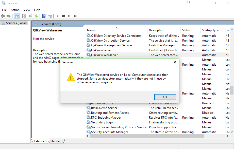Open the View menu

pos(27,10)
